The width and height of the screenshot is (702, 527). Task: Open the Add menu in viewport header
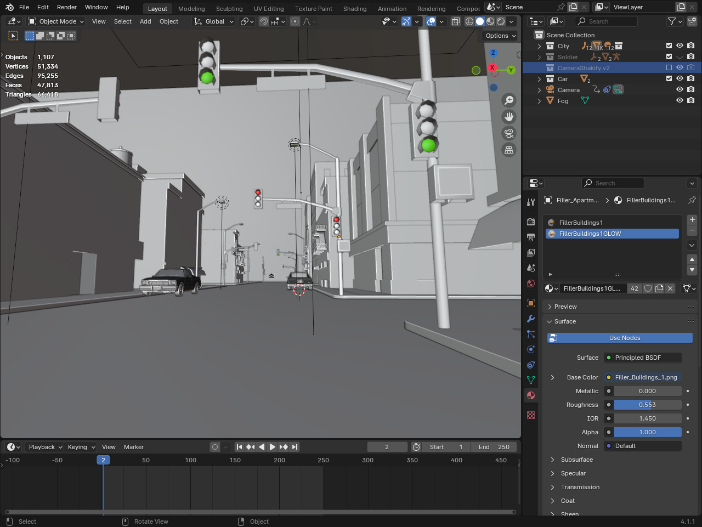coord(145,21)
